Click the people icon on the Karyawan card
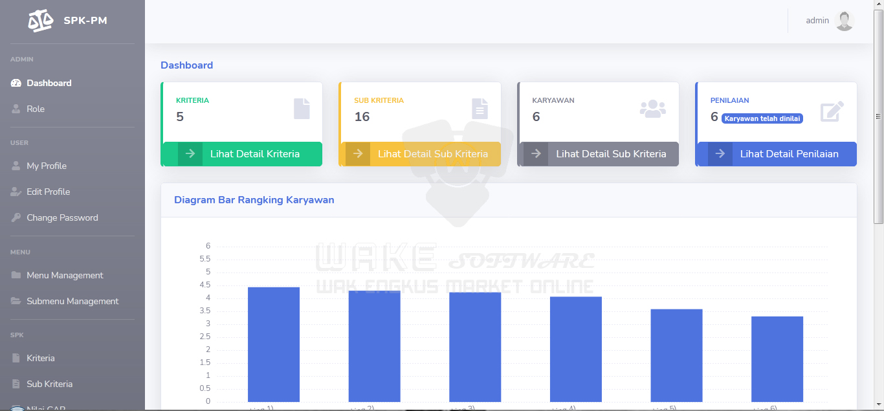Screen dimensions: 884x411 pos(653,109)
